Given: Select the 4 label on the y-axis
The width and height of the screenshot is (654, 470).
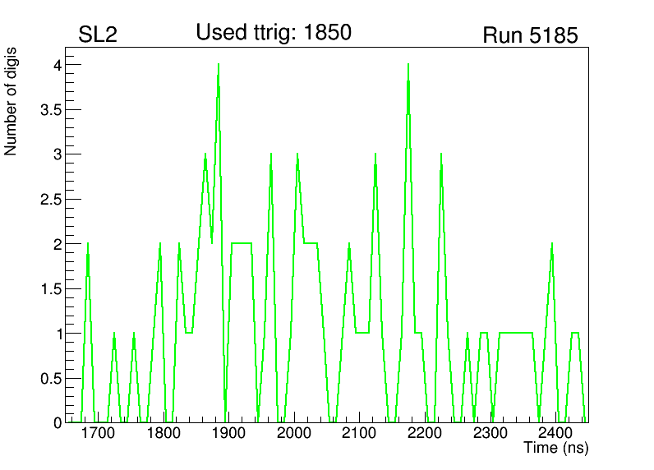Looking at the screenshot, I should [58, 65].
